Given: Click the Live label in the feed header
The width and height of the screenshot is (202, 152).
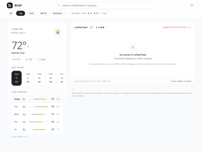Looking at the screenshot, I should click(x=190, y=27).
